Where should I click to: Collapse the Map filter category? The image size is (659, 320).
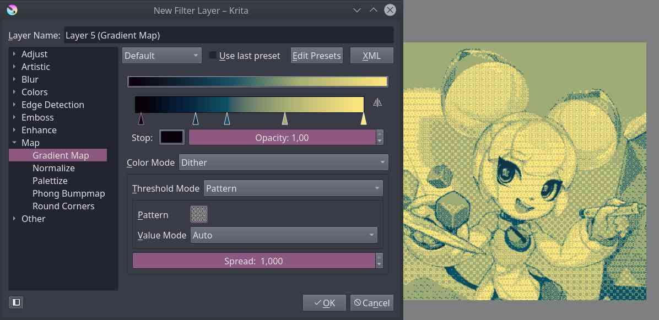click(14, 143)
